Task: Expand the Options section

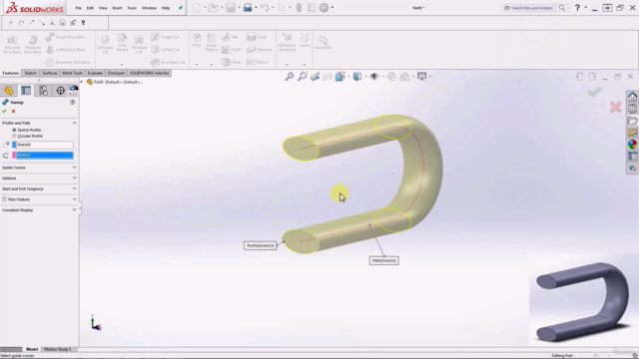Action: 75,178
